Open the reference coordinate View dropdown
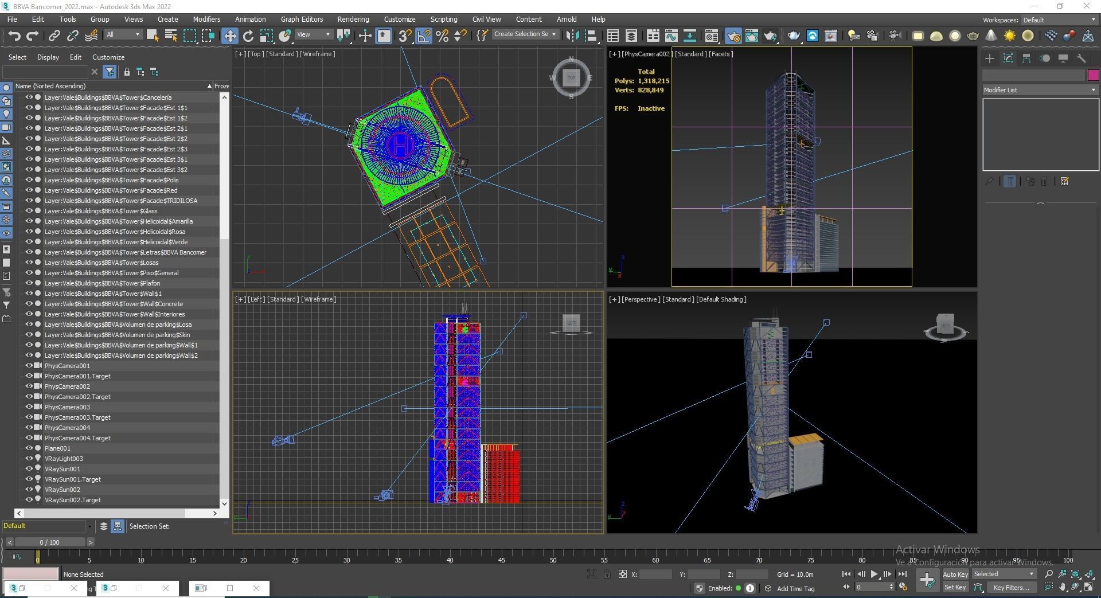The width and height of the screenshot is (1101, 598). pos(313,34)
